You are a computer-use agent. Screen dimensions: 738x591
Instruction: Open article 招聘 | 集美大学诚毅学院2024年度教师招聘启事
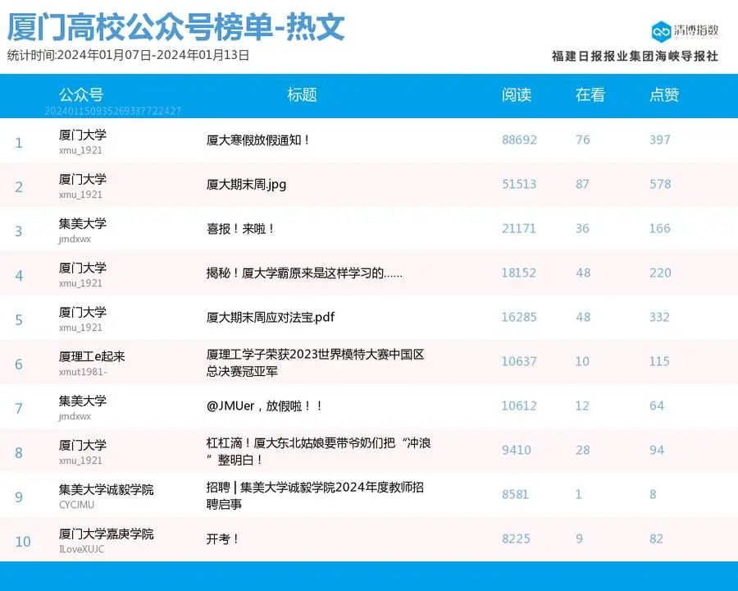pos(315,495)
